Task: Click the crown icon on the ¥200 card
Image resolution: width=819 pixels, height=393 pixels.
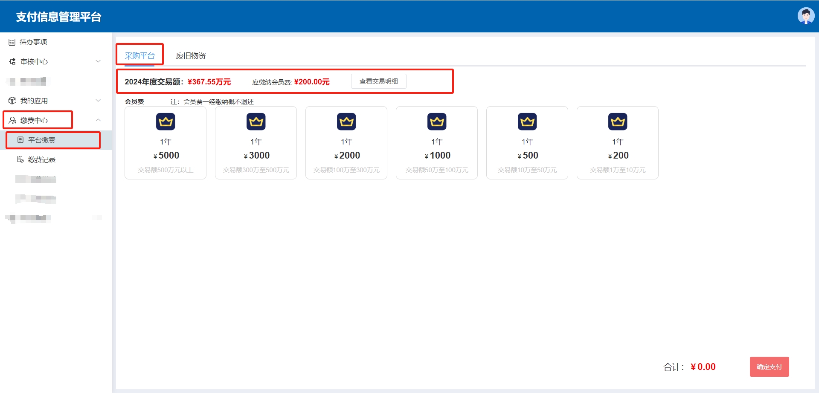Action: (618, 122)
